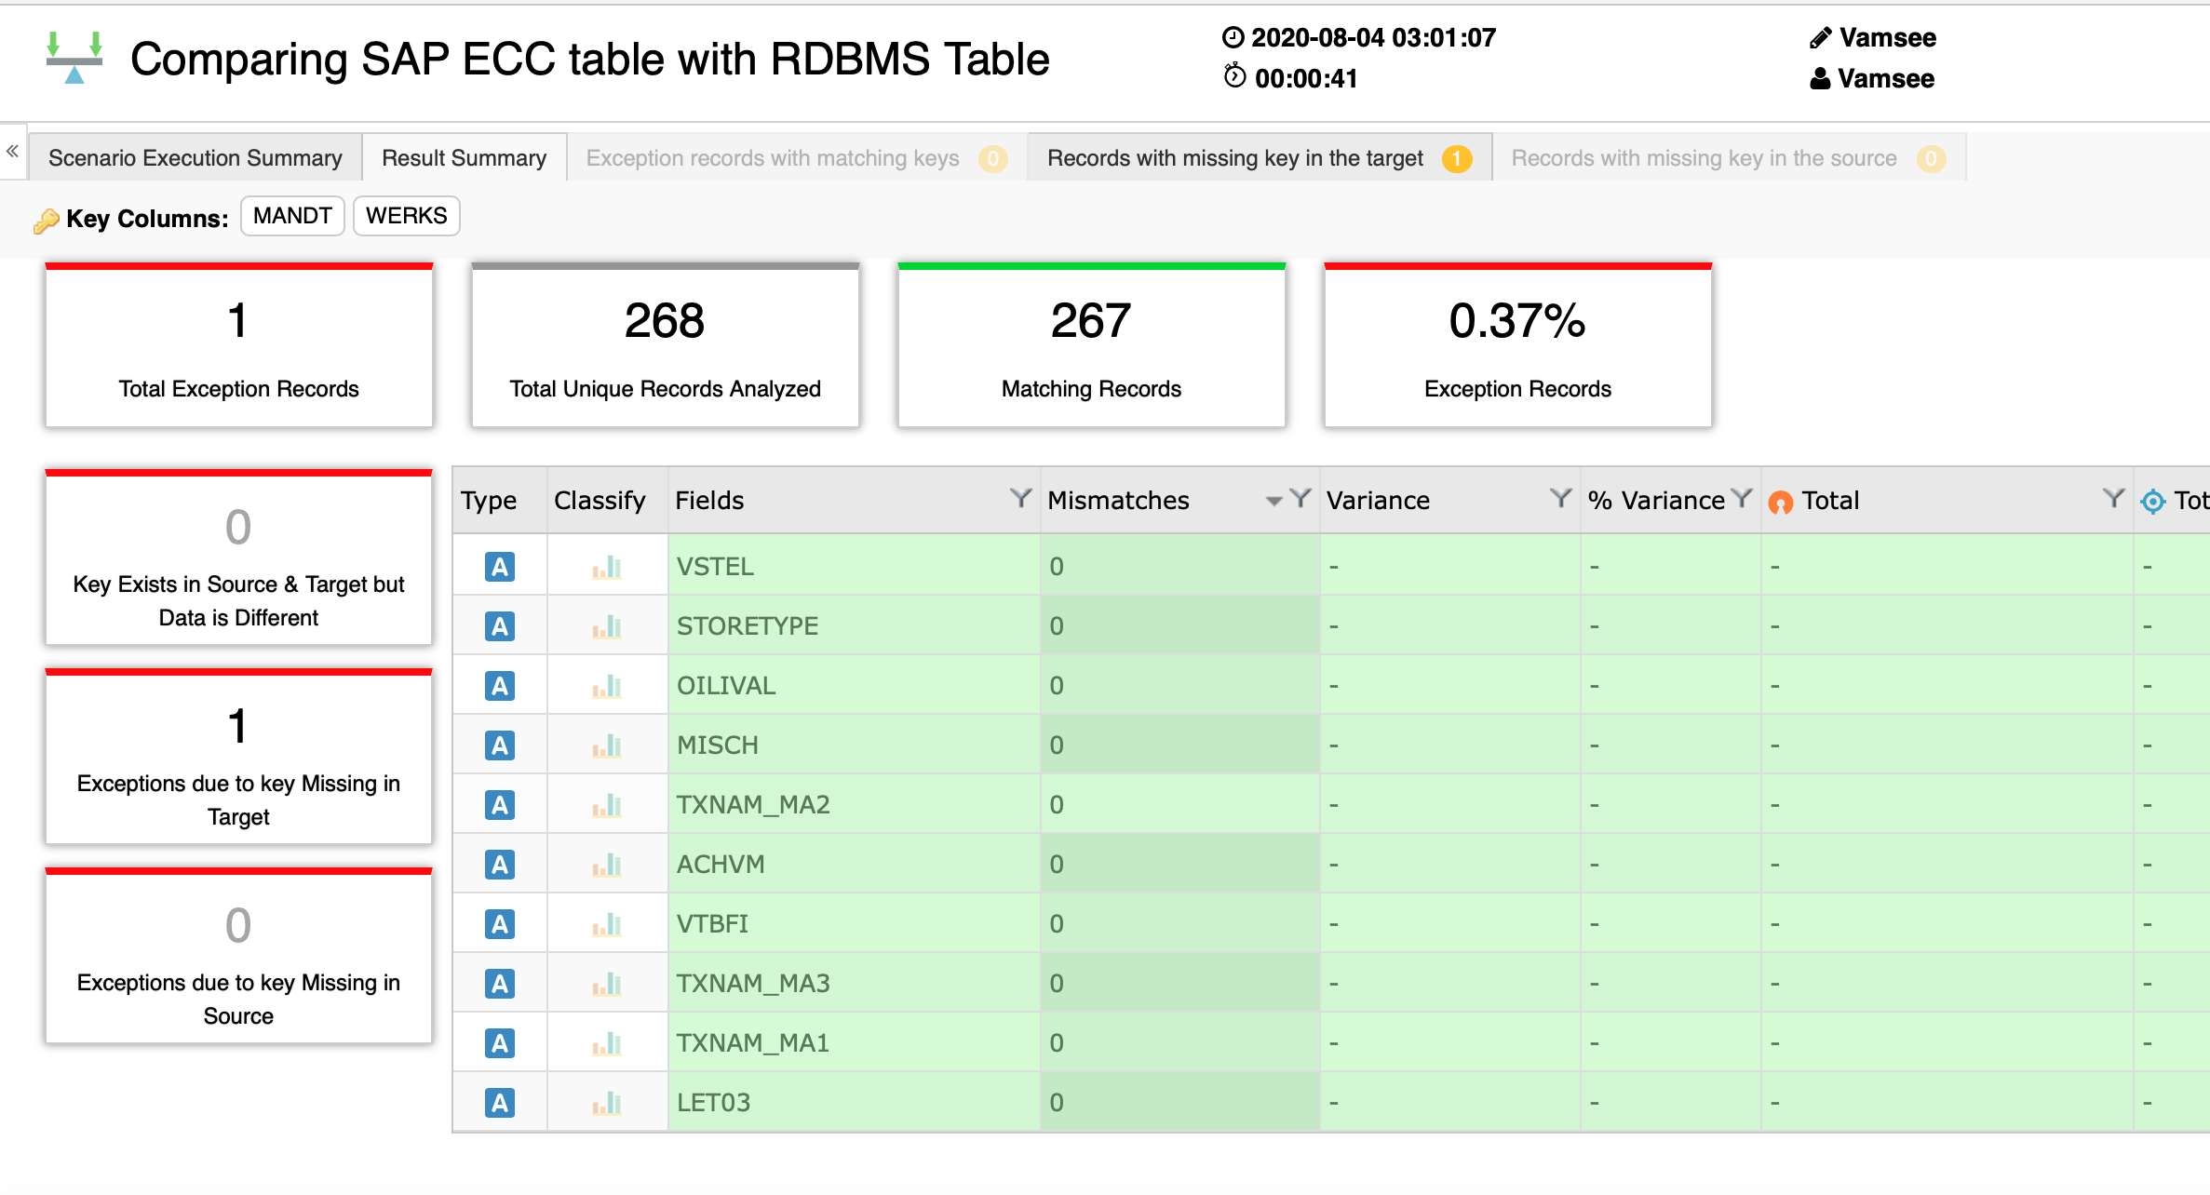Collapse sidebar with double chevron arrow
Image resolution: width=2210 pixels, height=1195 pixels.
[x=12, y=151]
